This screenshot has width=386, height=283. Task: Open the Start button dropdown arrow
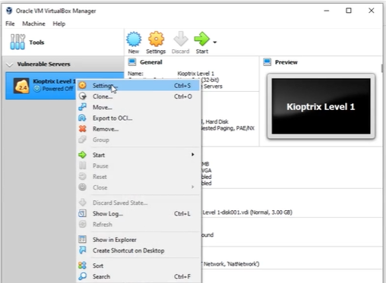215,42
